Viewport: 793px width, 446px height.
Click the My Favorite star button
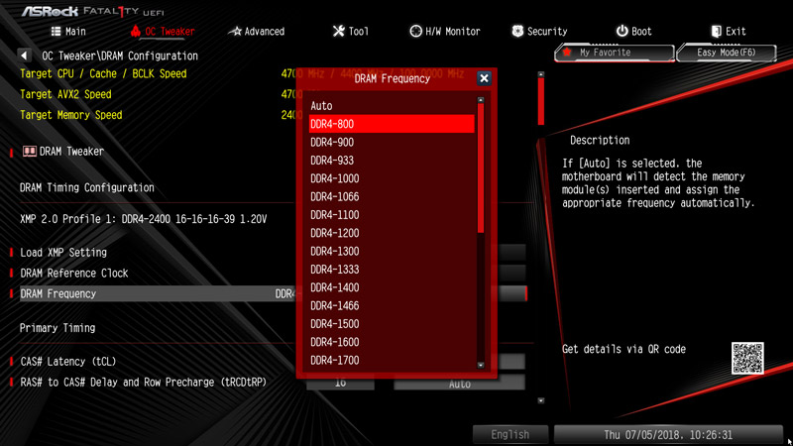pyautogui.click(x=615, y=53)
